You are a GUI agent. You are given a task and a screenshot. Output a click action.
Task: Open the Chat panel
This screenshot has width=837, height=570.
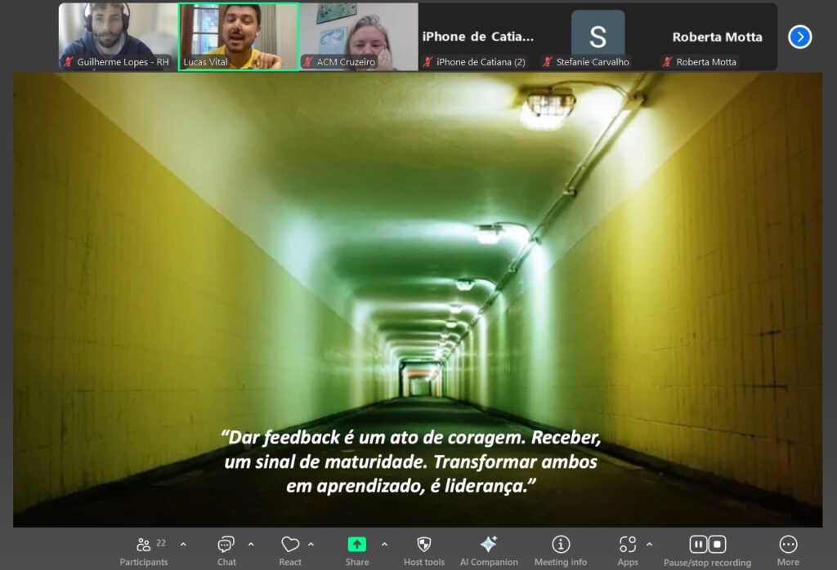point(226,546)
